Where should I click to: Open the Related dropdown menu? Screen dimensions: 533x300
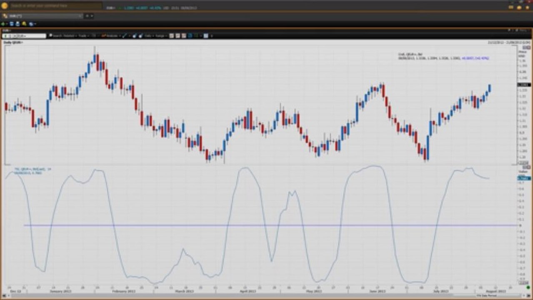(x=70, y=36)
